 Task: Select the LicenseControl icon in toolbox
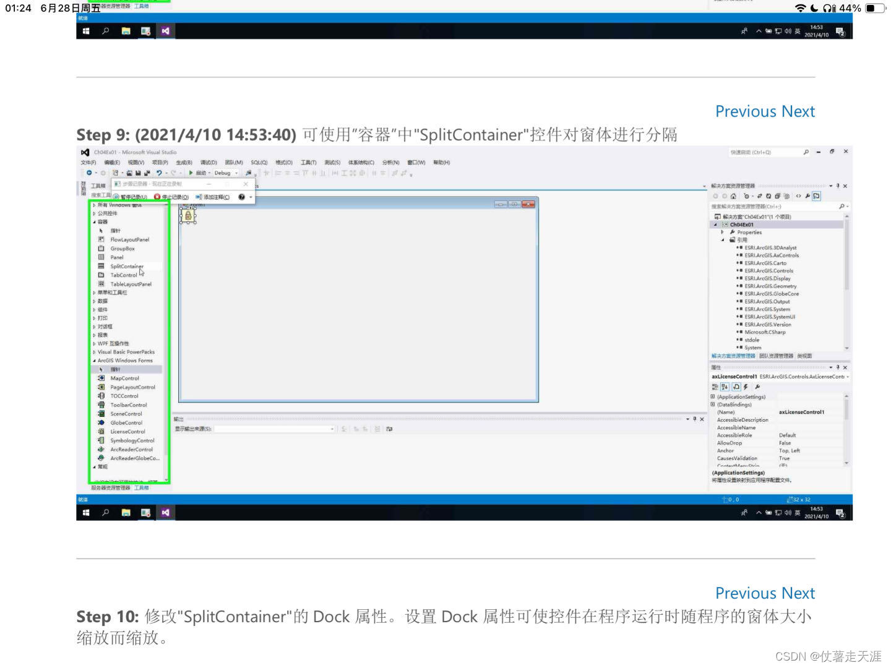coord(101,431)
